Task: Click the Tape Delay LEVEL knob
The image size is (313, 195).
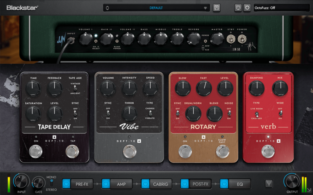Action: click(54, 114)
